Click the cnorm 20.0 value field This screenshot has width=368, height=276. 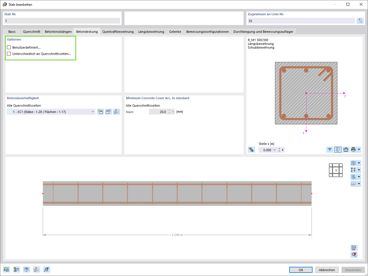(x=158, y=112)
